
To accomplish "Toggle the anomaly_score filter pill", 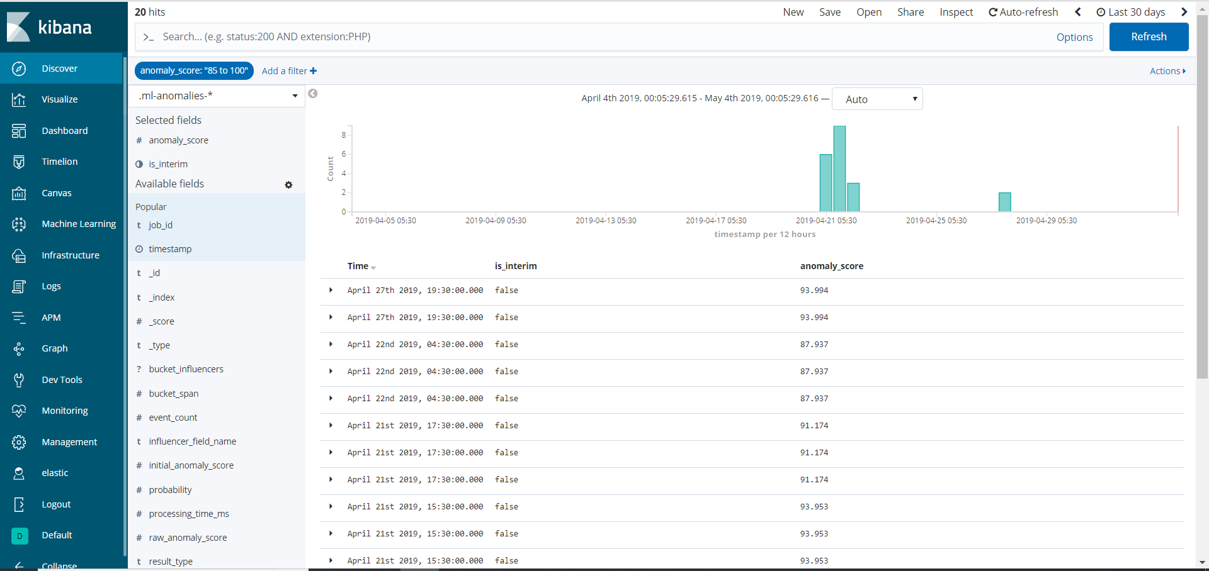I will tap(194, 70).
